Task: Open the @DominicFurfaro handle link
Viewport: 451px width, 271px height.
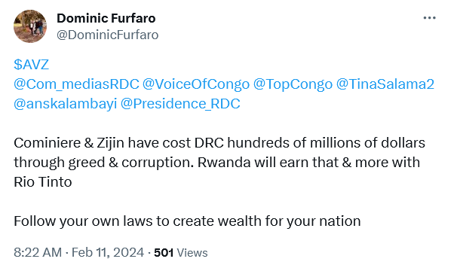Action: click(x=107, y=35)
